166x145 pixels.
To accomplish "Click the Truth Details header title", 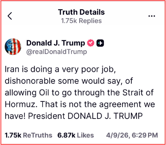I will (x=81, y=12).
